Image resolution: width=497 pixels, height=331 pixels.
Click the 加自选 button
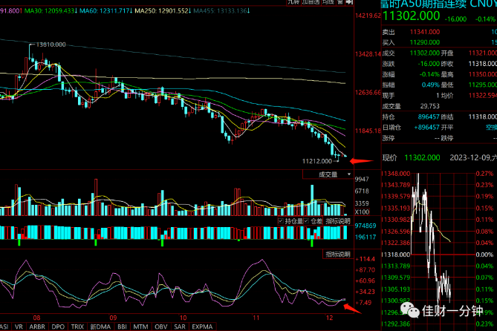(311, 2)
